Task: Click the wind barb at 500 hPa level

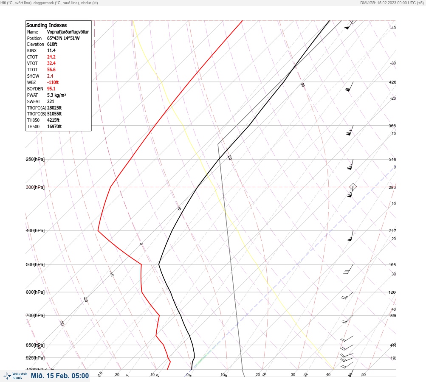Action: tap(348, 269)
